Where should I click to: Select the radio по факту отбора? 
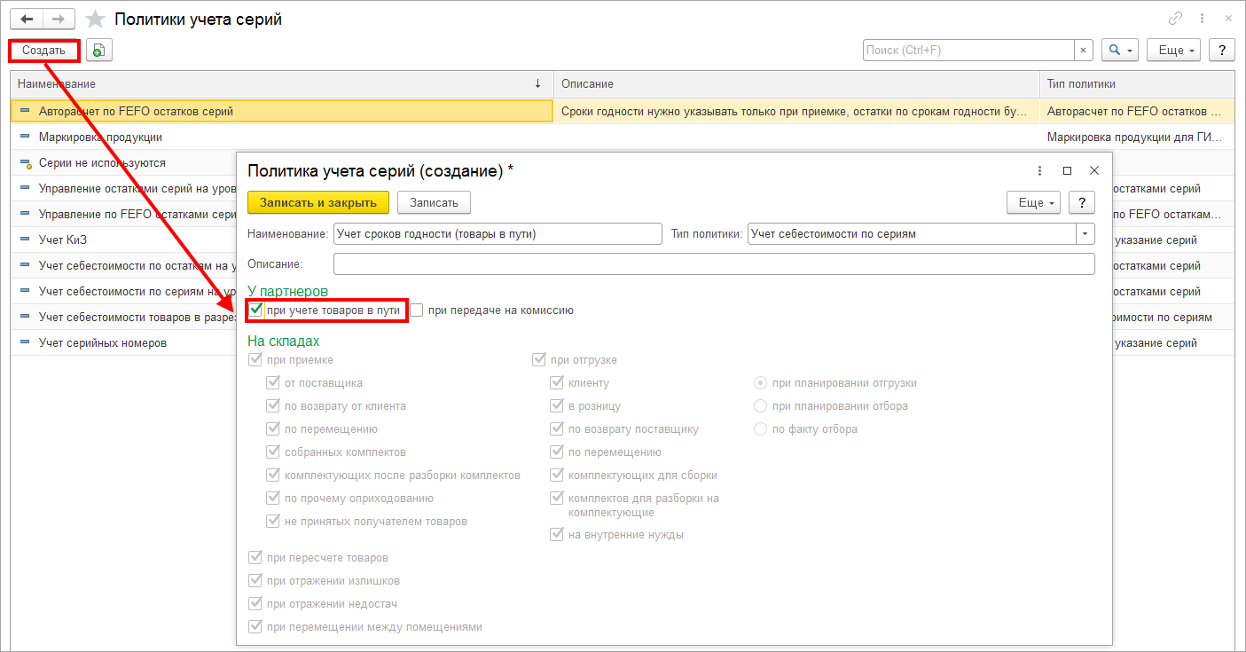click(x=760, y=429)
